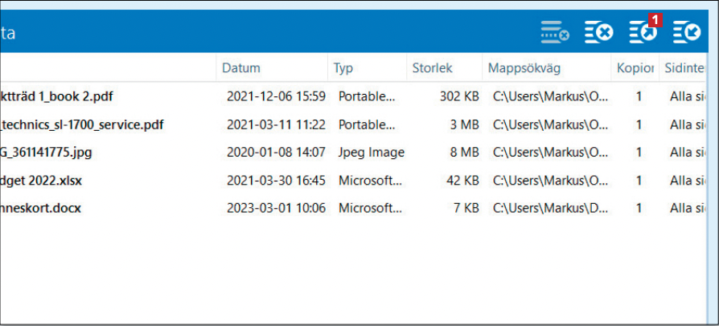The width and height of the screenshot is (719, 326).
Task: Sort files by the Typ column header
Action: [343, 68]
